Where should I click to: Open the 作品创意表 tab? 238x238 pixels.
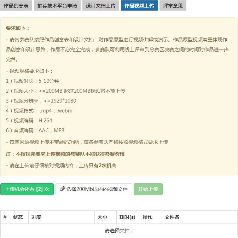16,6
